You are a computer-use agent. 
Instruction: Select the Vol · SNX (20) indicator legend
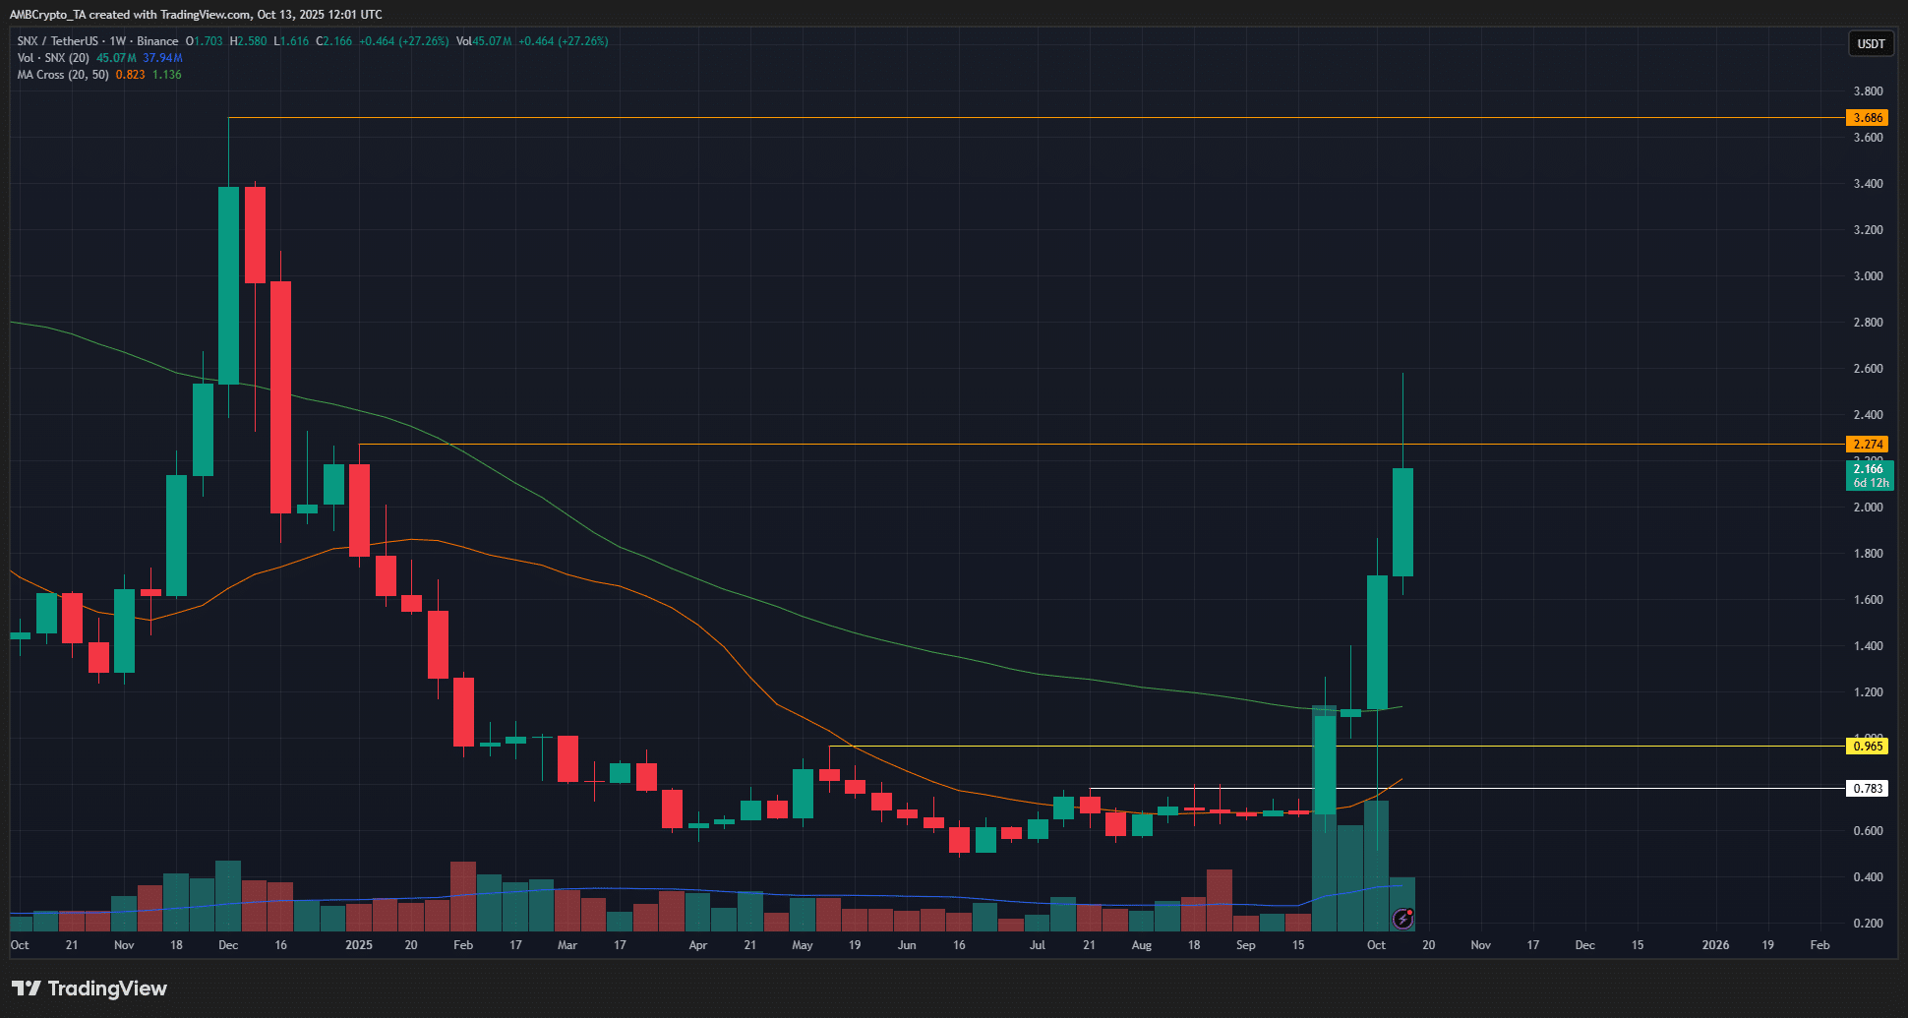(53, 58)
